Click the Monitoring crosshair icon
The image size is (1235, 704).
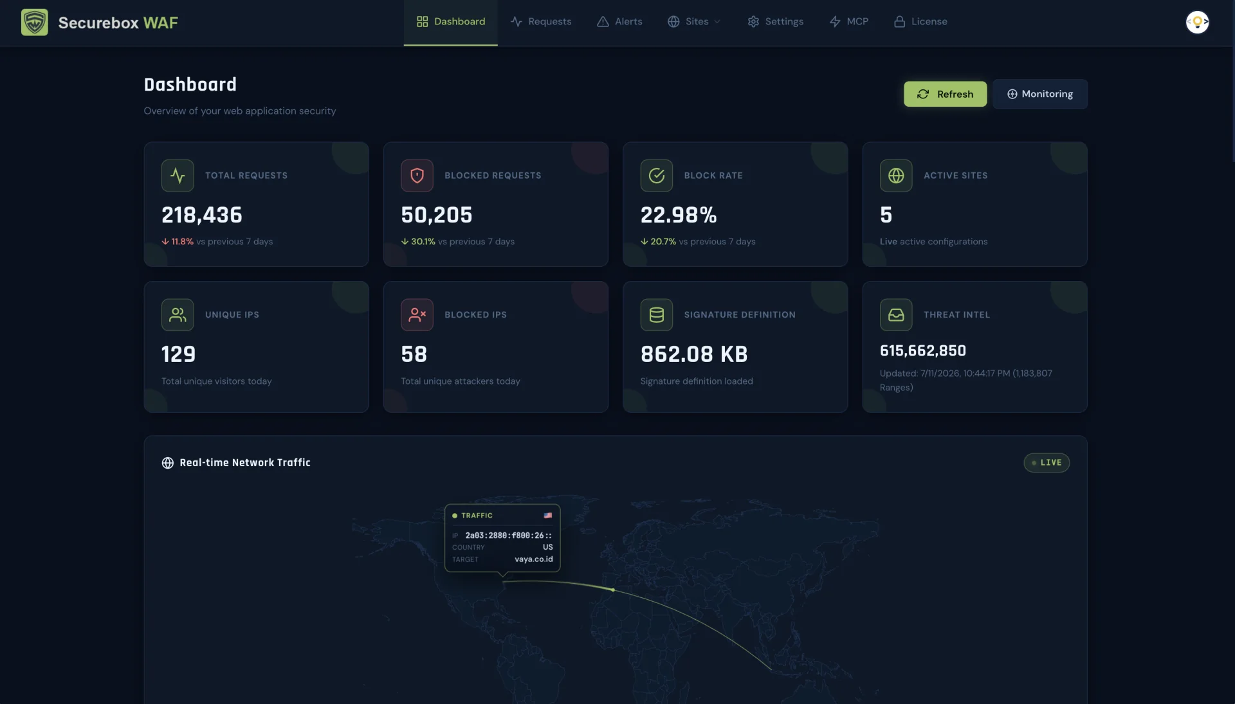pyautogui.click(x=1012, y=94)
